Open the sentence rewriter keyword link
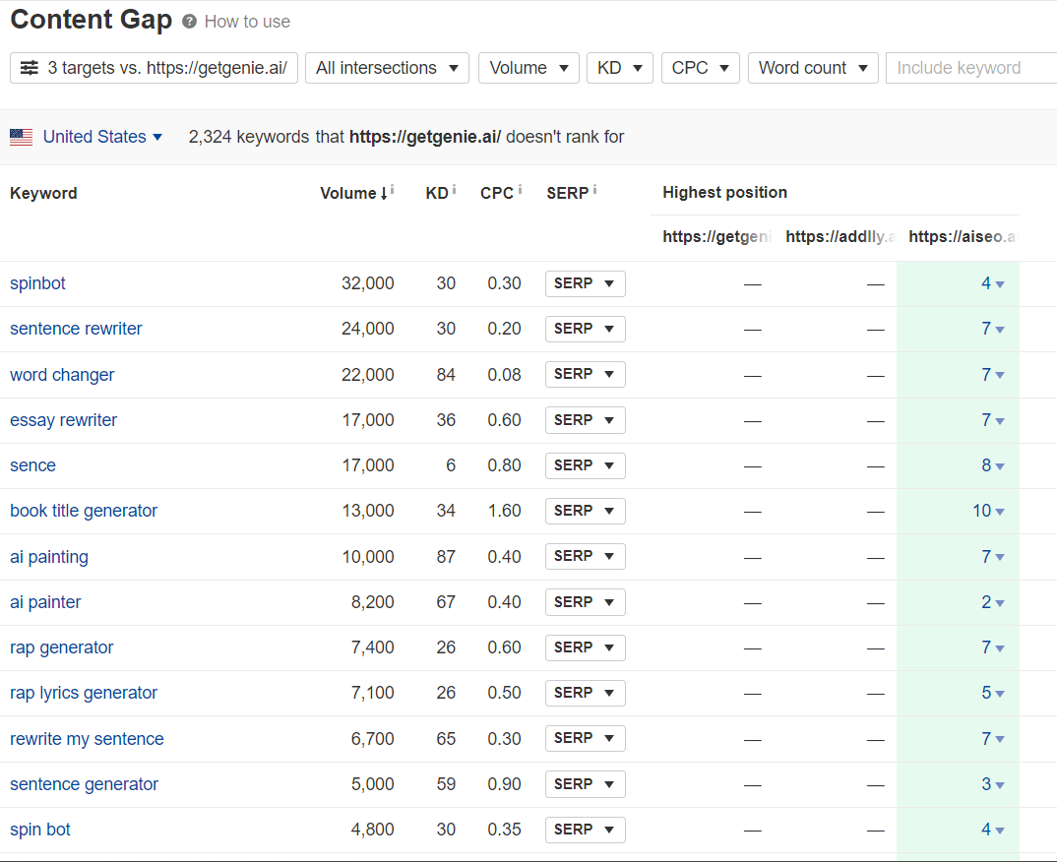This screenshot has width=1057, height=862. click(x=76, y=329)
